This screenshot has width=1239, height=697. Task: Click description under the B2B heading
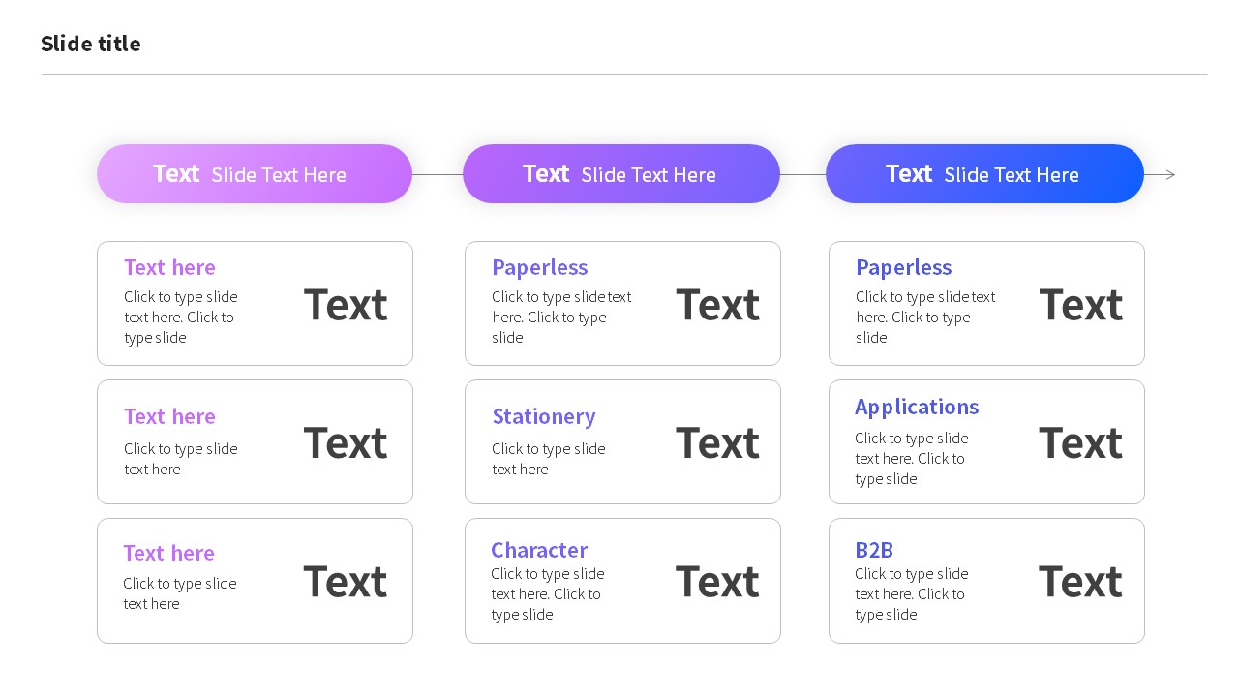click(912, 593)
